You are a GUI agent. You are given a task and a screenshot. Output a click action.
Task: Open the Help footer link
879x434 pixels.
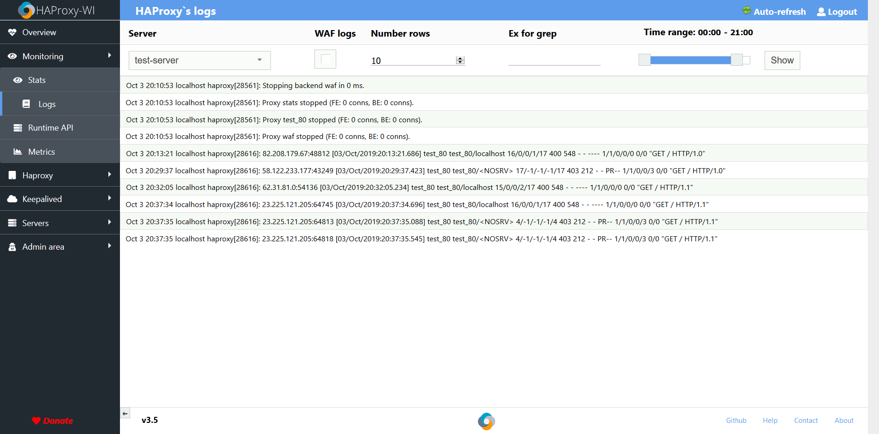[x=770, y=421]
